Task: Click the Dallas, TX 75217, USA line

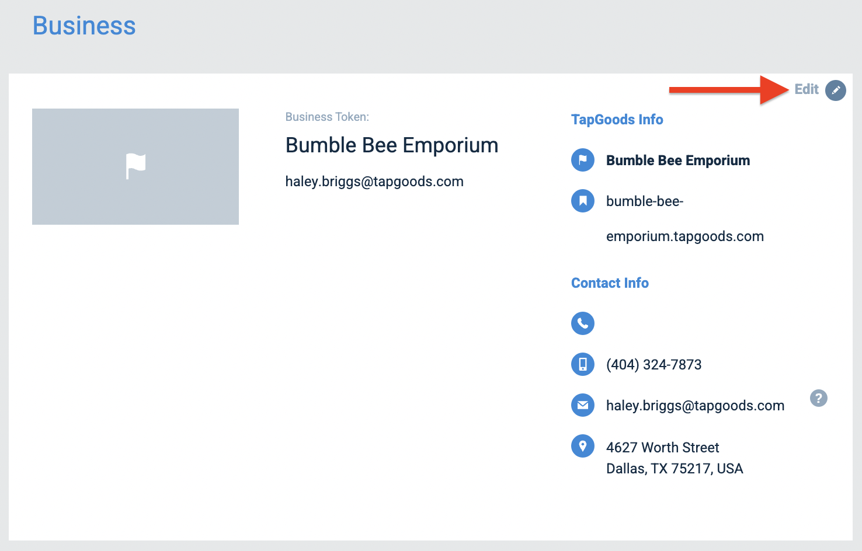Action: (675, 469)
